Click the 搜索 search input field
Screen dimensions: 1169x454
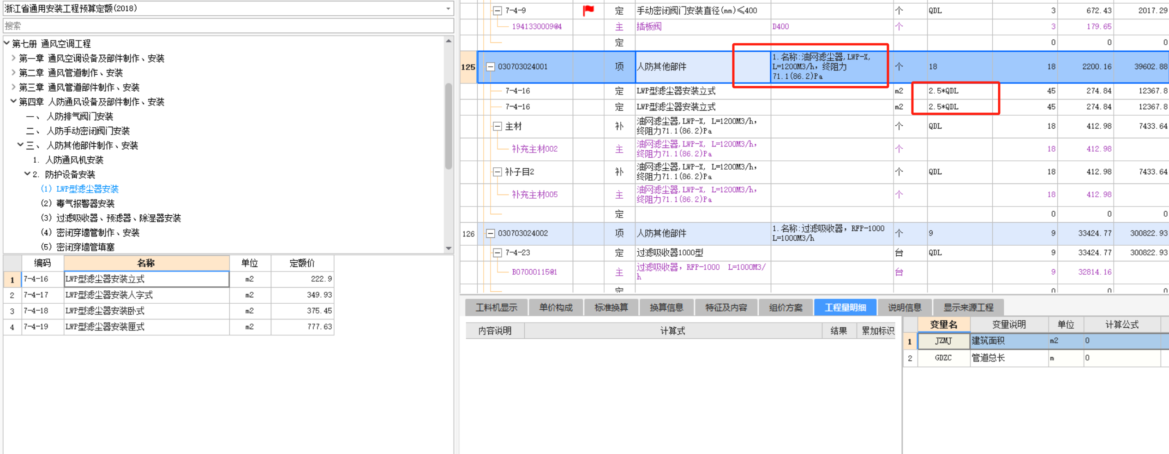[228, 26]
